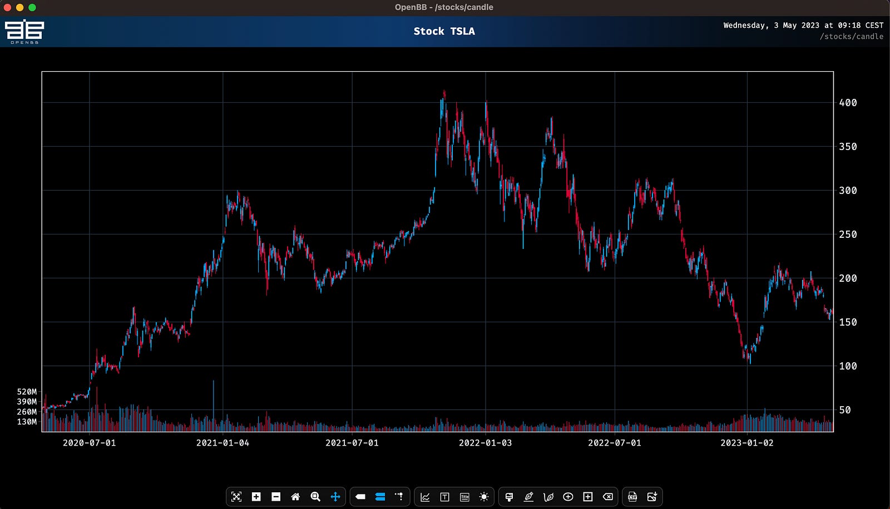Click the 2021-07-01 axis label

[x=352, y=443]
